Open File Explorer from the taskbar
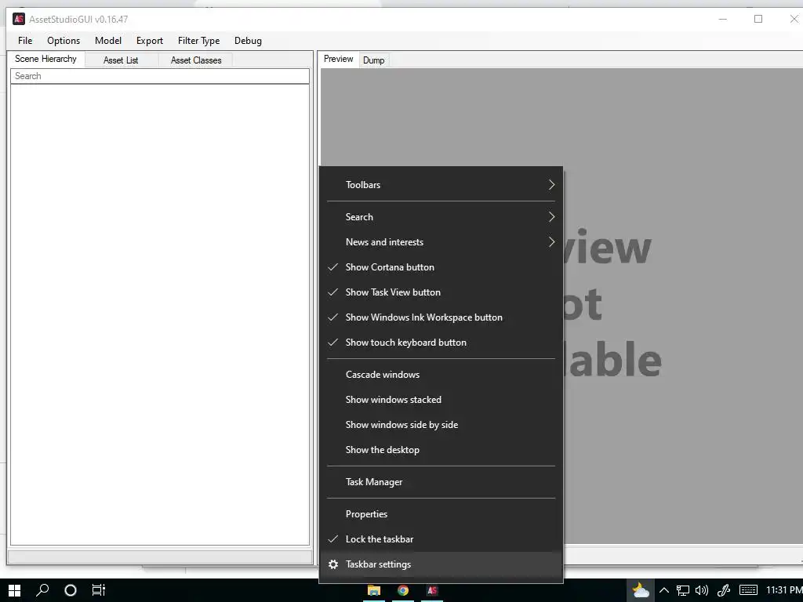The image size is (803, 602). click(x=374, y=590)
